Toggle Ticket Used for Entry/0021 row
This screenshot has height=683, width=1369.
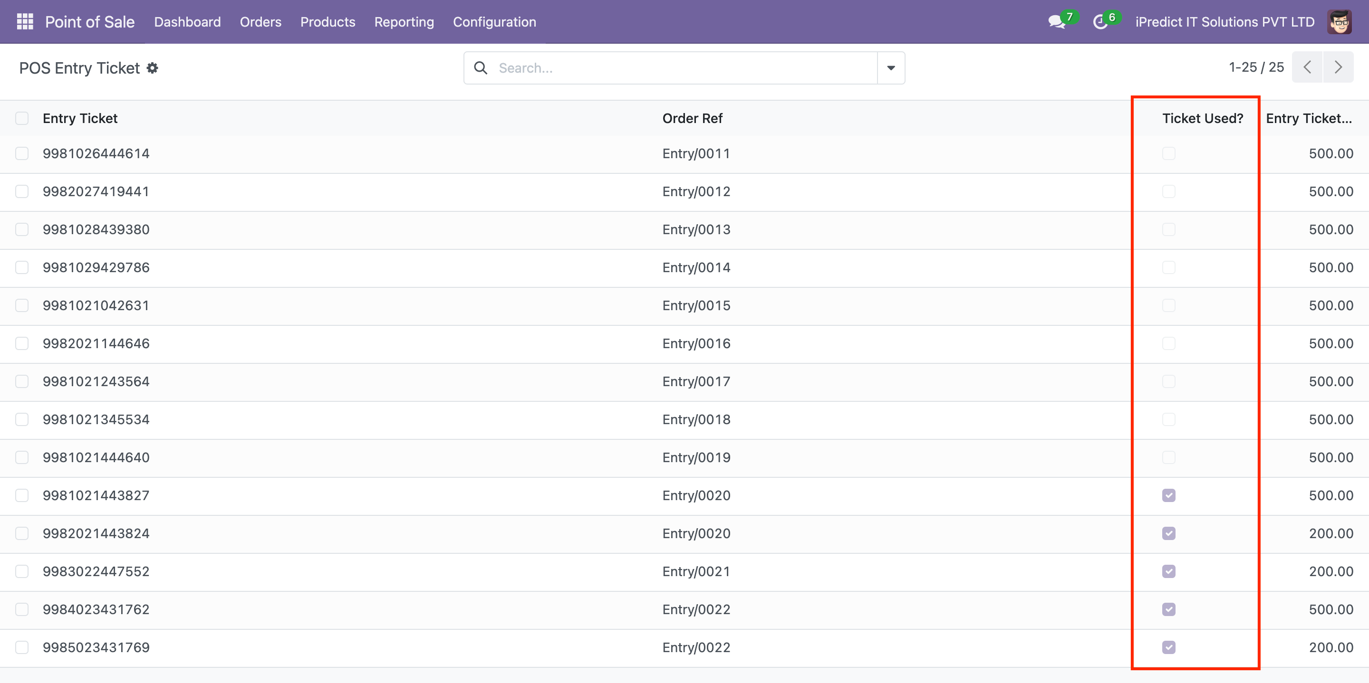pyautogui.click(x=1169, y=571)
